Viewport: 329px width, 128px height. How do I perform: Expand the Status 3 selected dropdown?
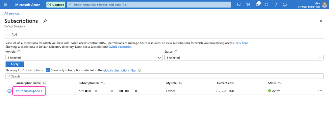click(x=244, y=58)
